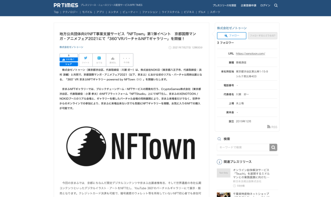Submit the sidebar keyword search button
The height and width of the screenshot is (197, 331).
[x=273, y=147]
